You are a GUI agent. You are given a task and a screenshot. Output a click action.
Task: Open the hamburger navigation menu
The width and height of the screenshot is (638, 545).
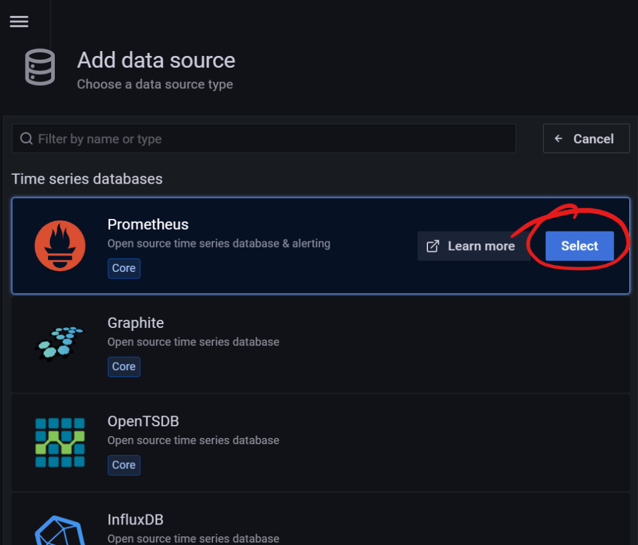point(19,21)
